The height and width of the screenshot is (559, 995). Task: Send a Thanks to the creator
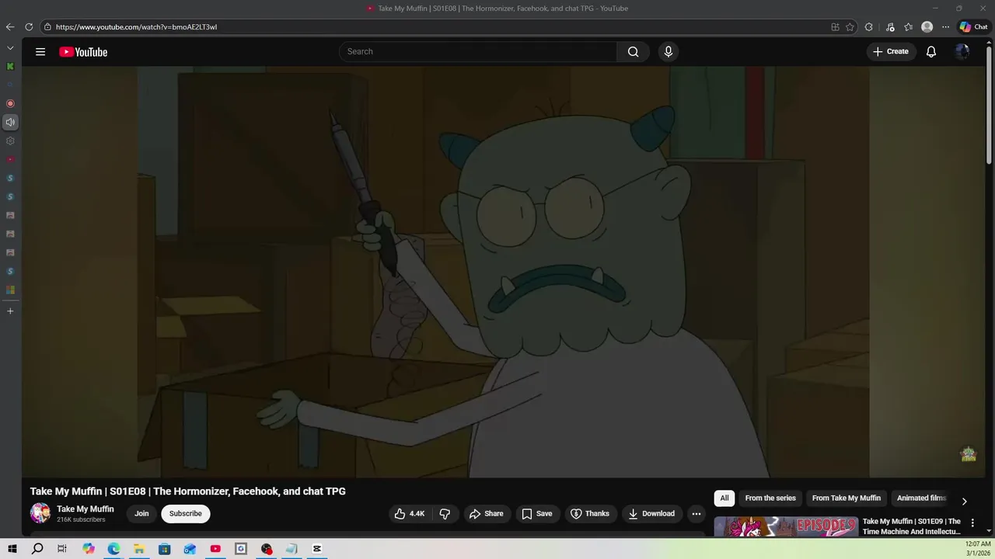[x=590, y=513]
